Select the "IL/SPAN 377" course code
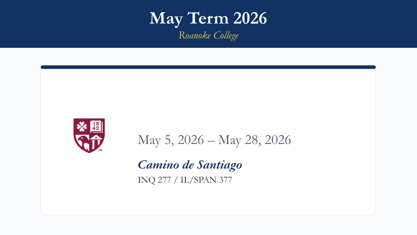417x235 pixels. pos(206,180)
